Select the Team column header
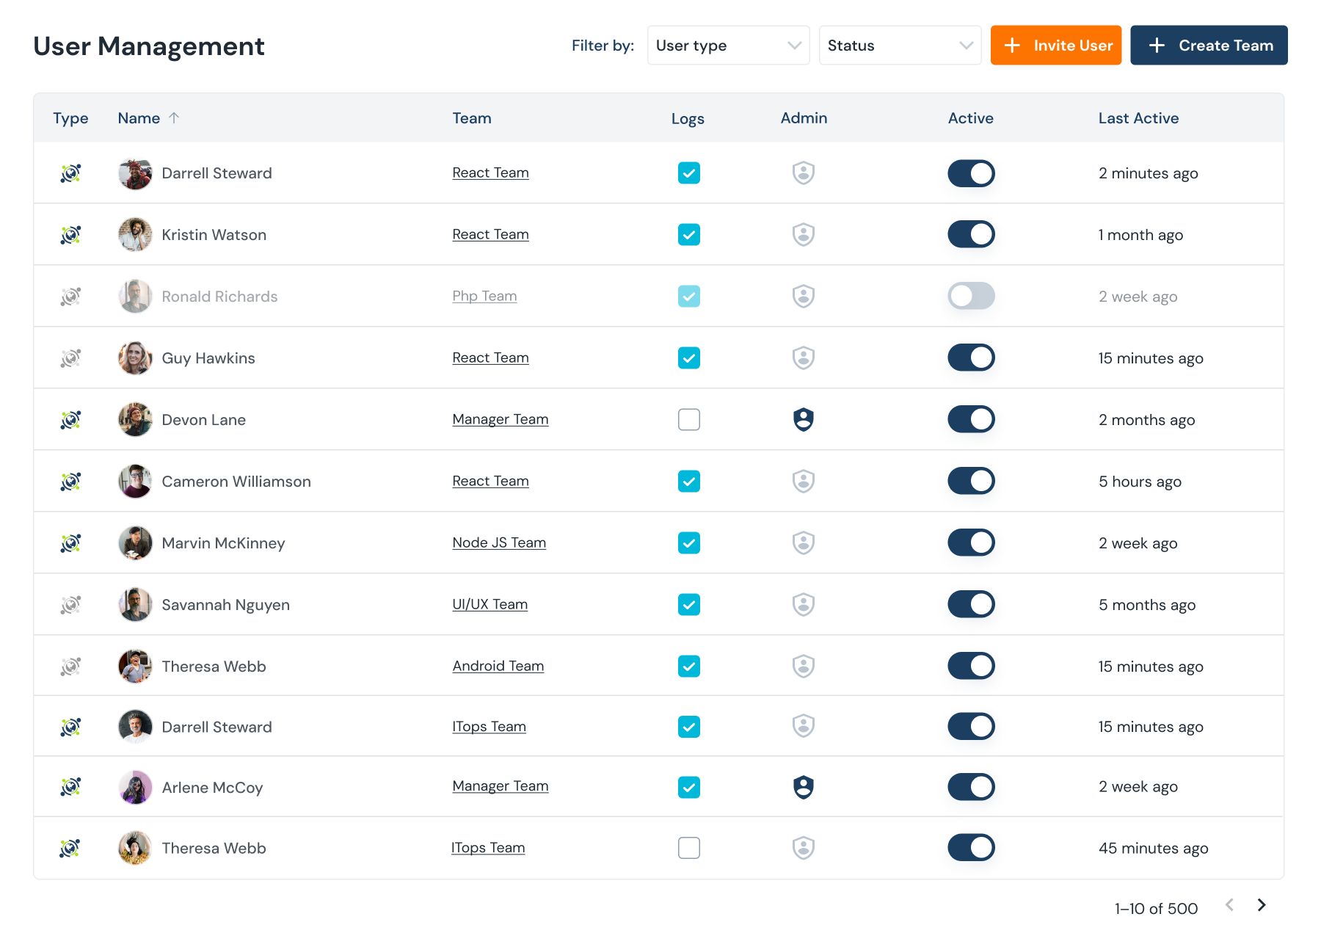1321x936 pixels. coord(472,117)
